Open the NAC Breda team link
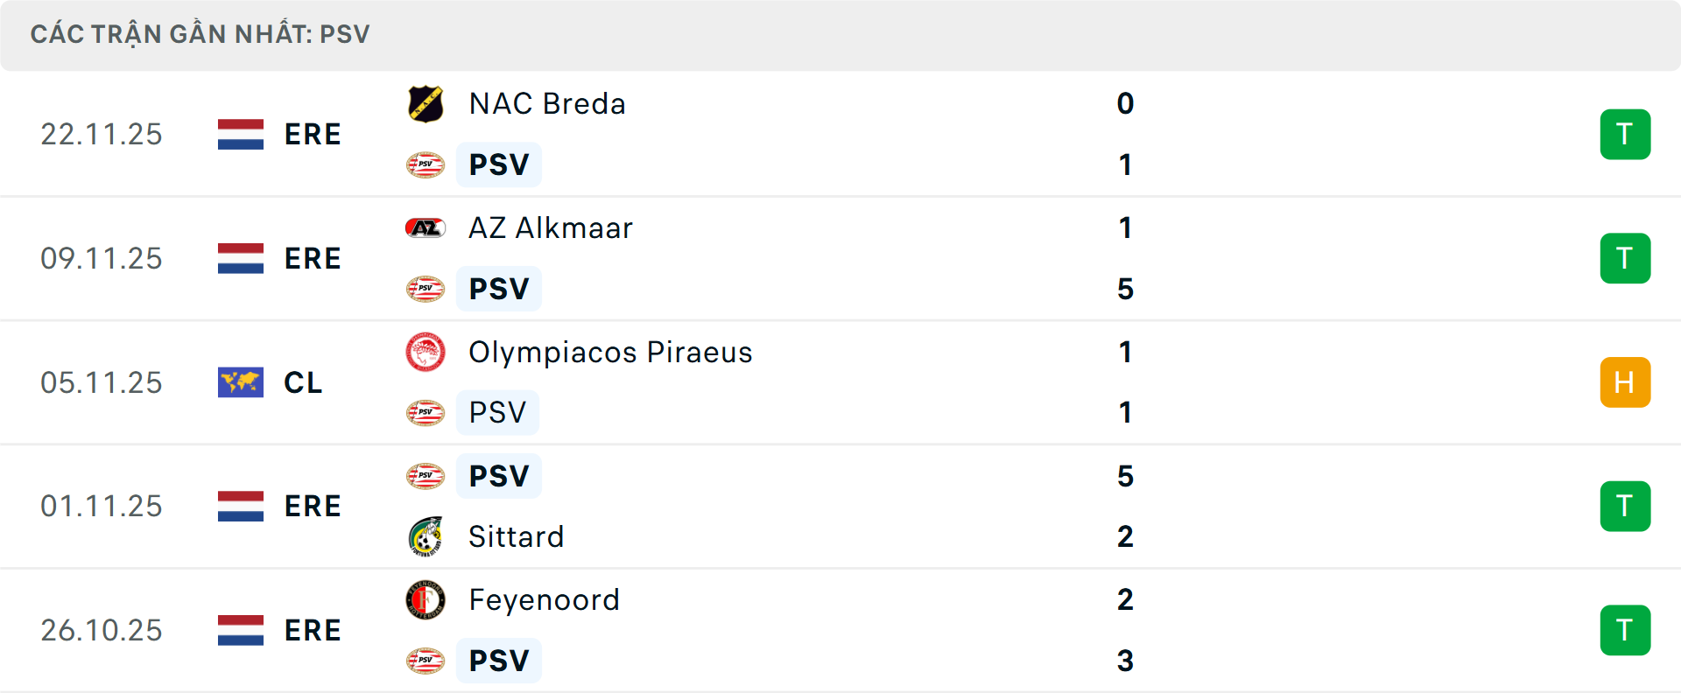The height and width of the screenshot is (693, 1681). (x=547, y=104)
